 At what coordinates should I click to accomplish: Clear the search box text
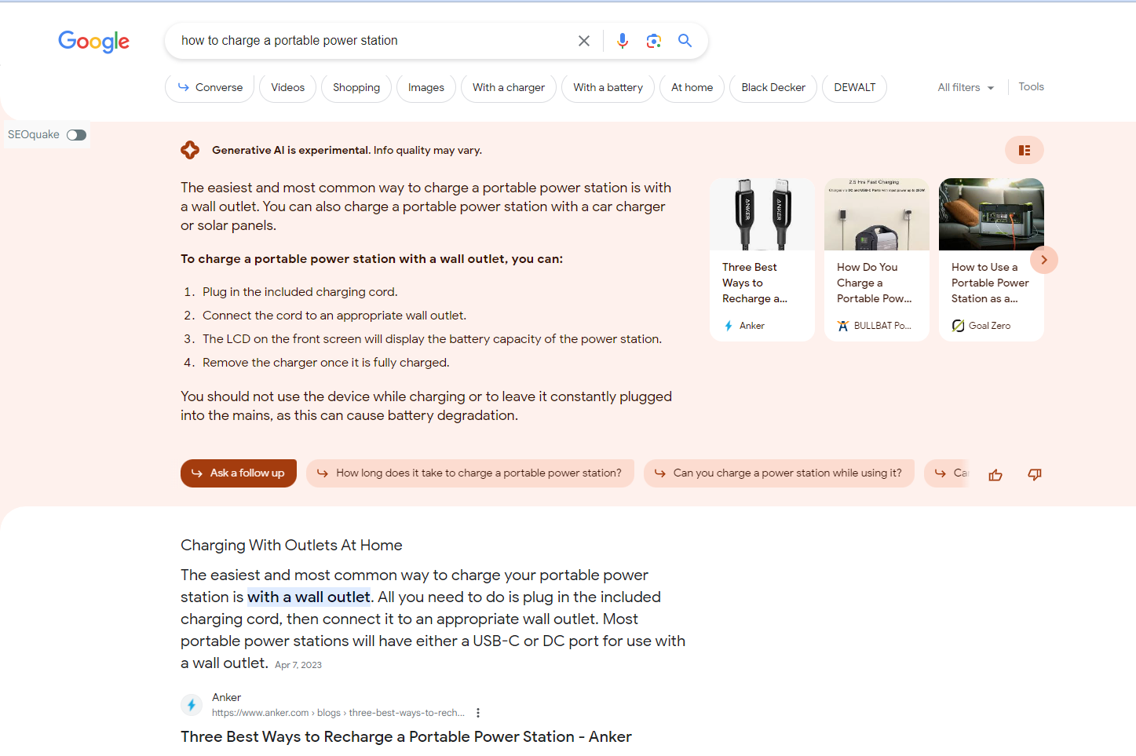tap(583, 41)
